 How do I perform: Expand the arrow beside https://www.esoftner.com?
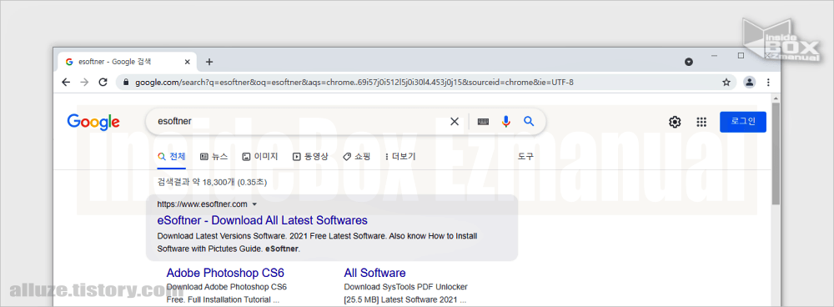(254, 204)
